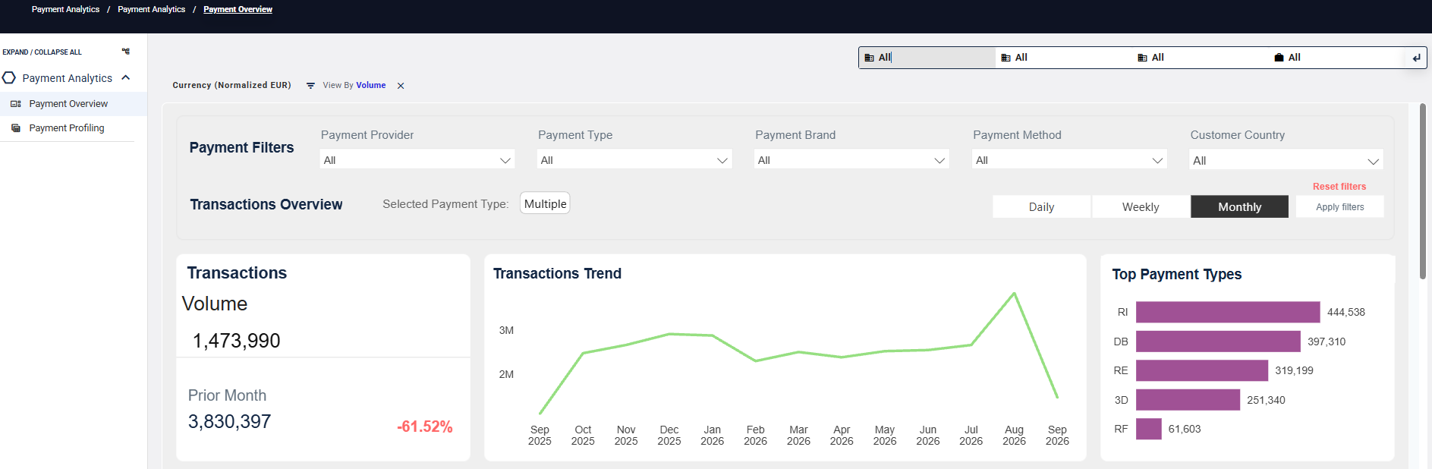Click the 2M y-axis label
This screenshot has width=1432, height=469.
click(x=506, y=374)
